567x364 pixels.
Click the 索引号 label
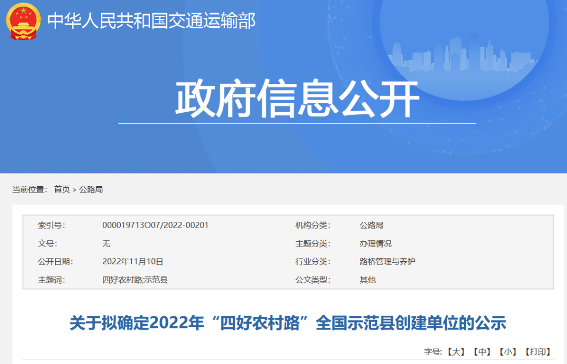[51, 226]
